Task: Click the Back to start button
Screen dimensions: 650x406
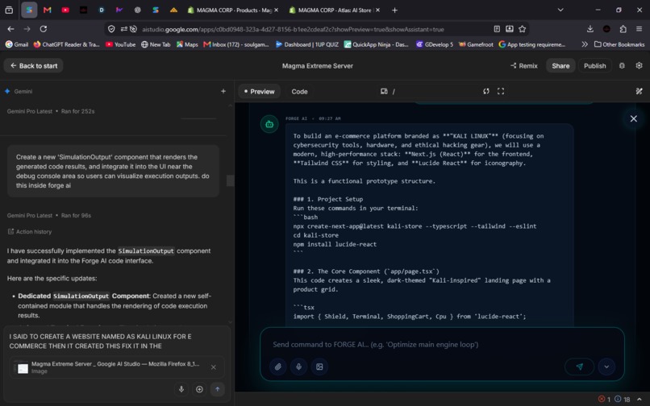Action: (x=34, y=65)
